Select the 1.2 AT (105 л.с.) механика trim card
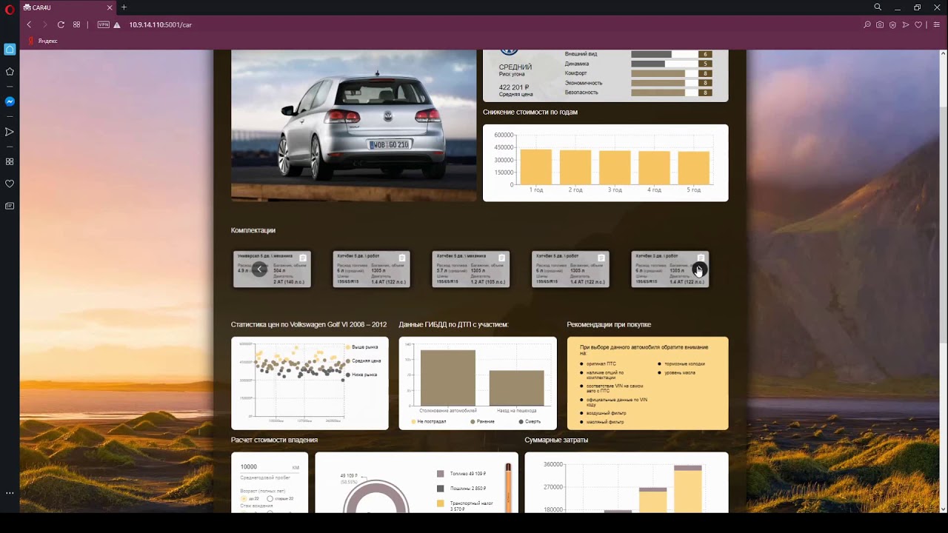Viewport: 948px width, 533px height. tap(471, 269)
